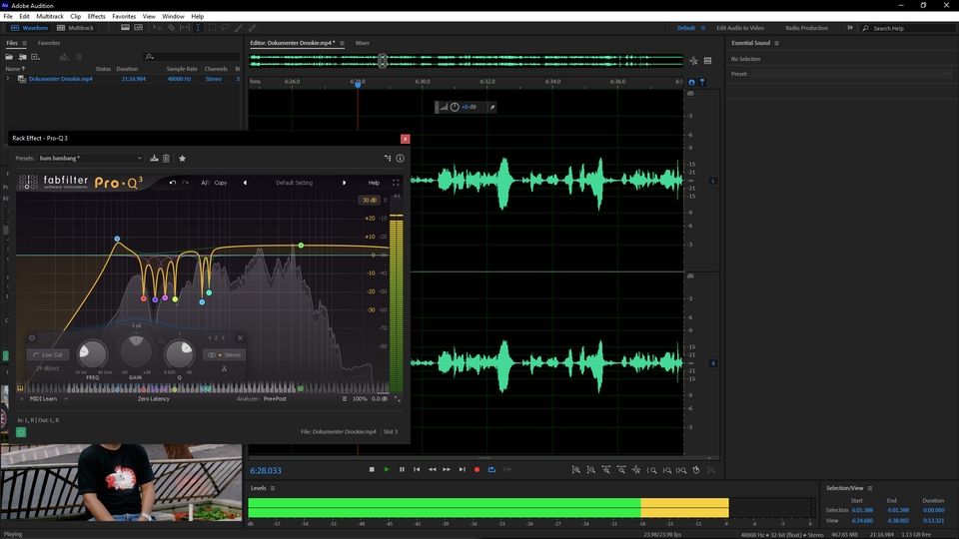Click New File icon in Files panel
The height and width of the screenshot is (539, 959).
tap(35, 57)
